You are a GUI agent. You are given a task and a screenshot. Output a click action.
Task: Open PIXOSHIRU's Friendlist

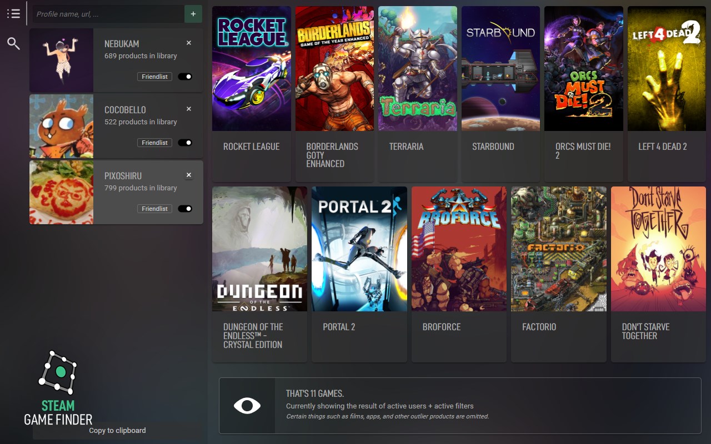coord(154,209)
